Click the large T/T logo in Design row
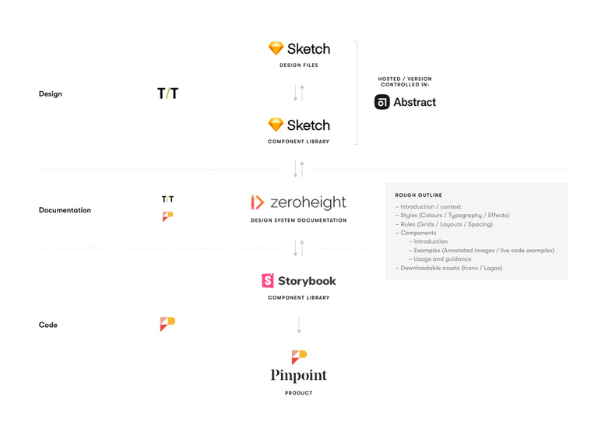This screenshot has height=425, width=598. (168, 93)
